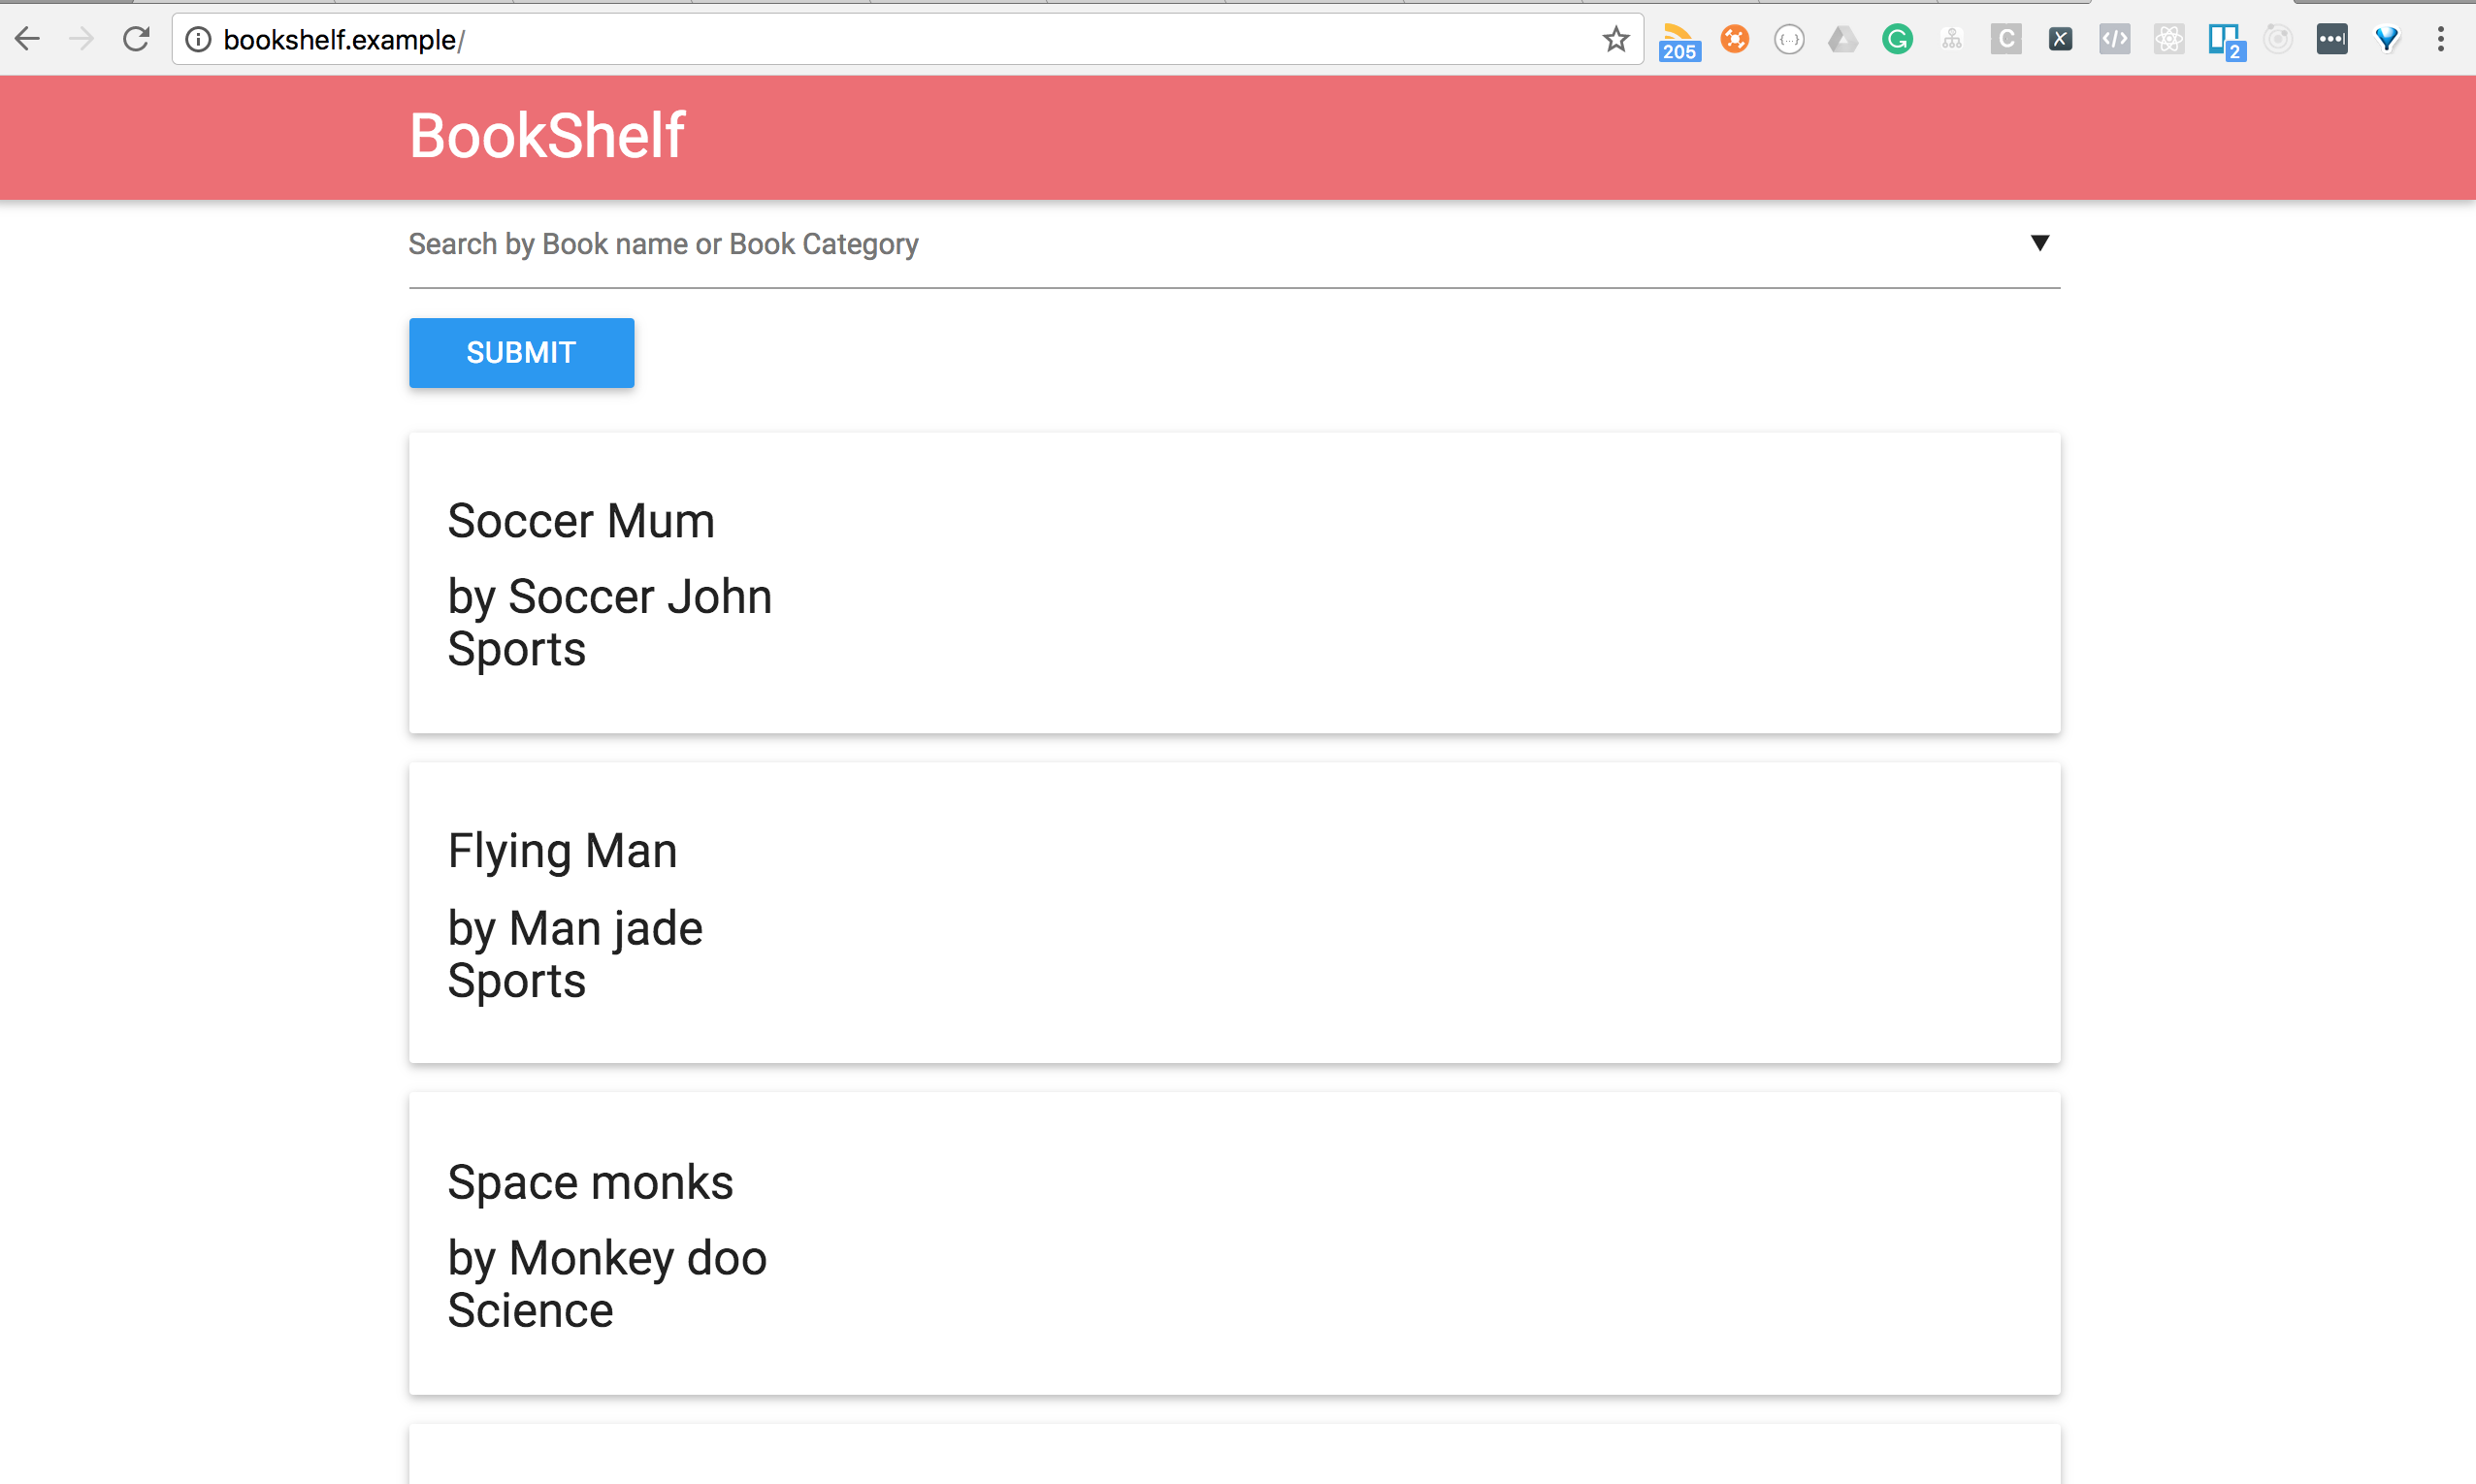Open the Chrome three-dot menu
The width and height of the screenshot is (2476, 1484).
2440,39
